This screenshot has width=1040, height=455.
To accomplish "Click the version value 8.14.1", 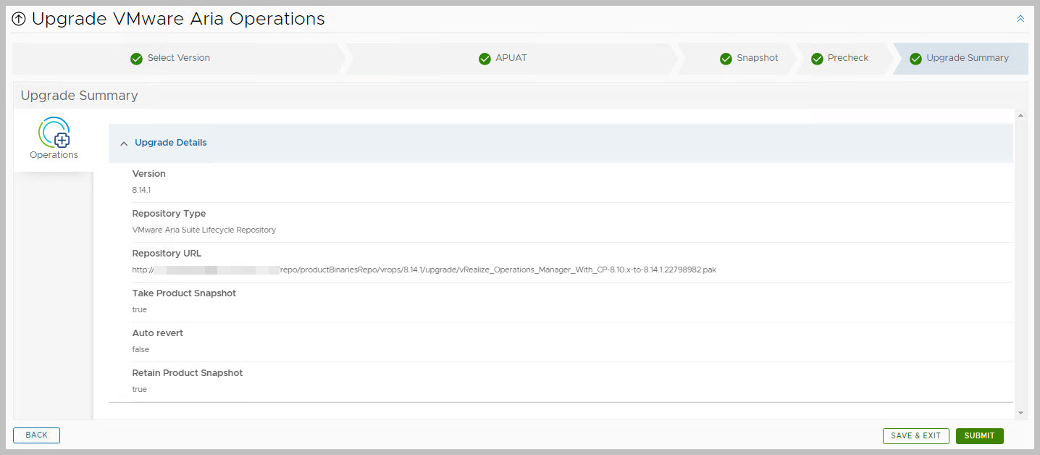I will 141,190.
